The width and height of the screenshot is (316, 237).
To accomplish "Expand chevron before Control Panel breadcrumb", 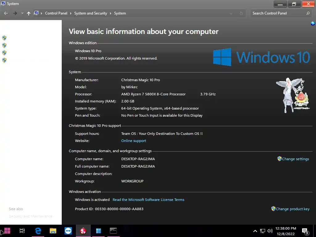I will tap(41, 13).
